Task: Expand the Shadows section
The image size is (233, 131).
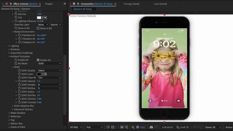Action: (9, 49)
